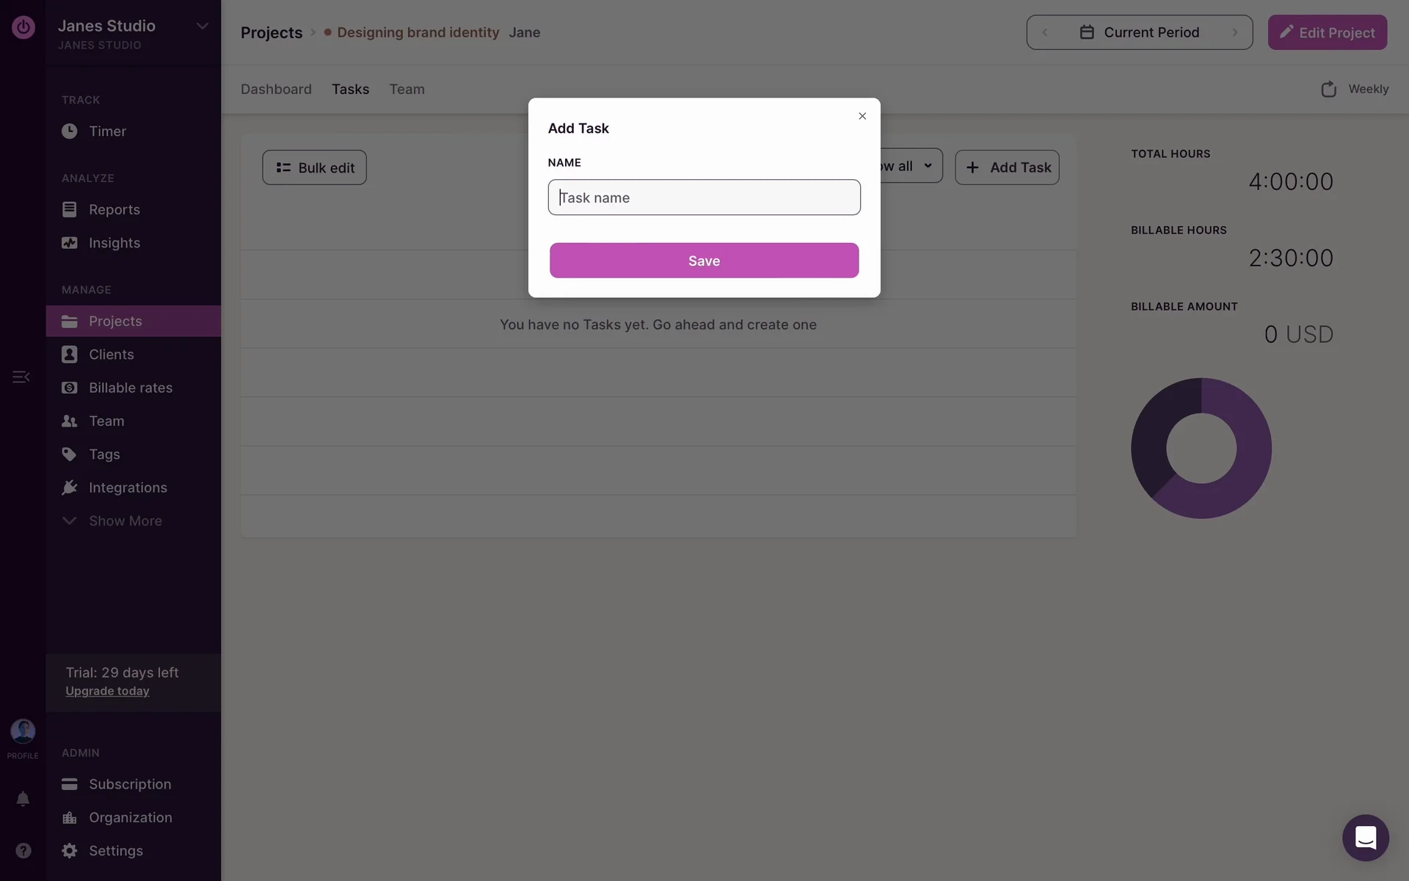Image resolution: width=1409 pixels, height=881 pixels.
Task: Open Integrations plug icon
Action: 70,487
